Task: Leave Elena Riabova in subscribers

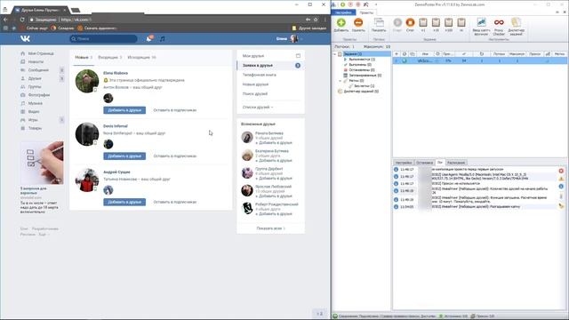Action: (x=175, y=110)
